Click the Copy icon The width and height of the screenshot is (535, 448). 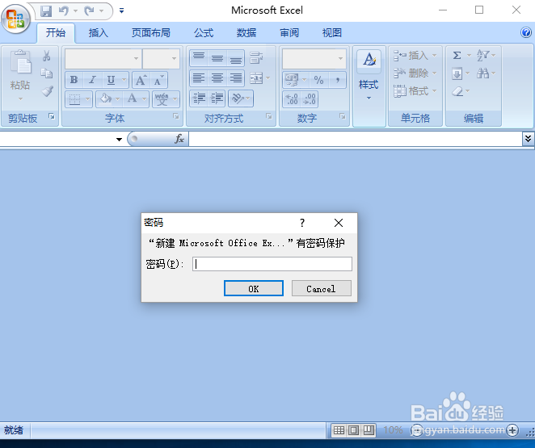tap(47, 73)
